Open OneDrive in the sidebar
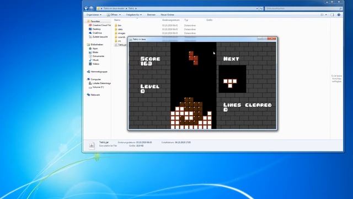The height and width of the screenshot is (199, 353). pos(95,33)
